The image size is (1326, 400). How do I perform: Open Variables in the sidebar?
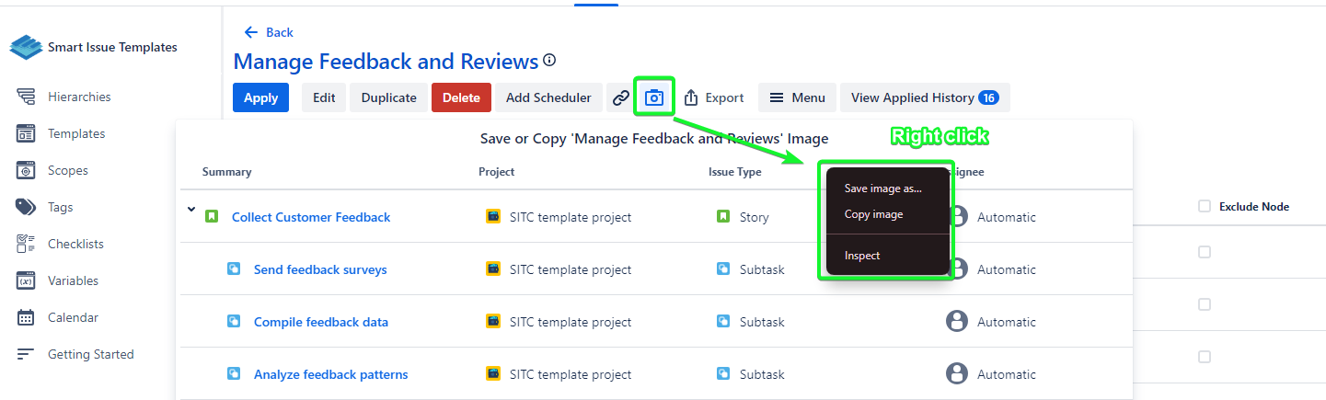[x=73, y=280]
